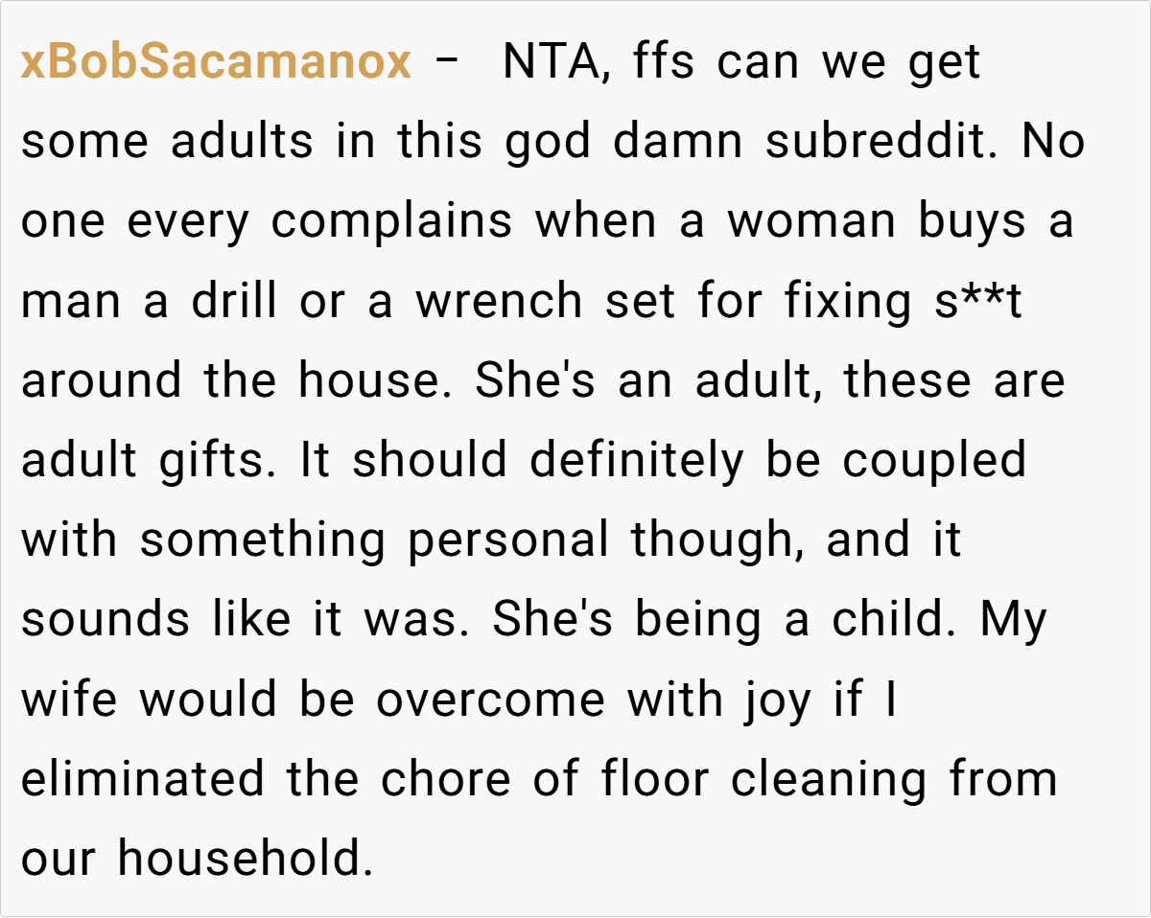Click the word "wrench" in the comment
This screenshot has height=918, width=1151.
click(501, 302)
